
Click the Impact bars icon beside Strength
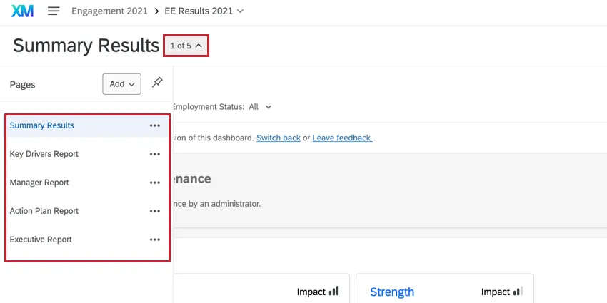point(518,292)
